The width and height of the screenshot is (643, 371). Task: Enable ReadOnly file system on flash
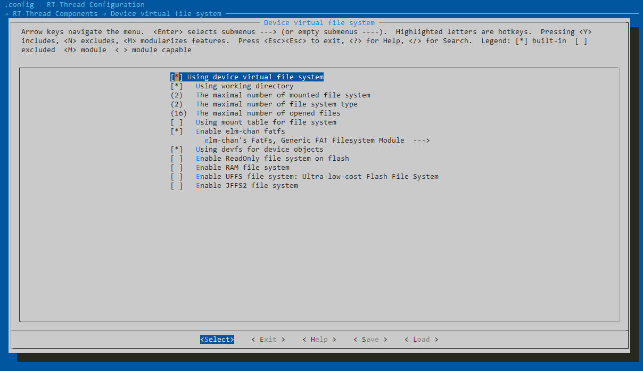tap(260, 159)
